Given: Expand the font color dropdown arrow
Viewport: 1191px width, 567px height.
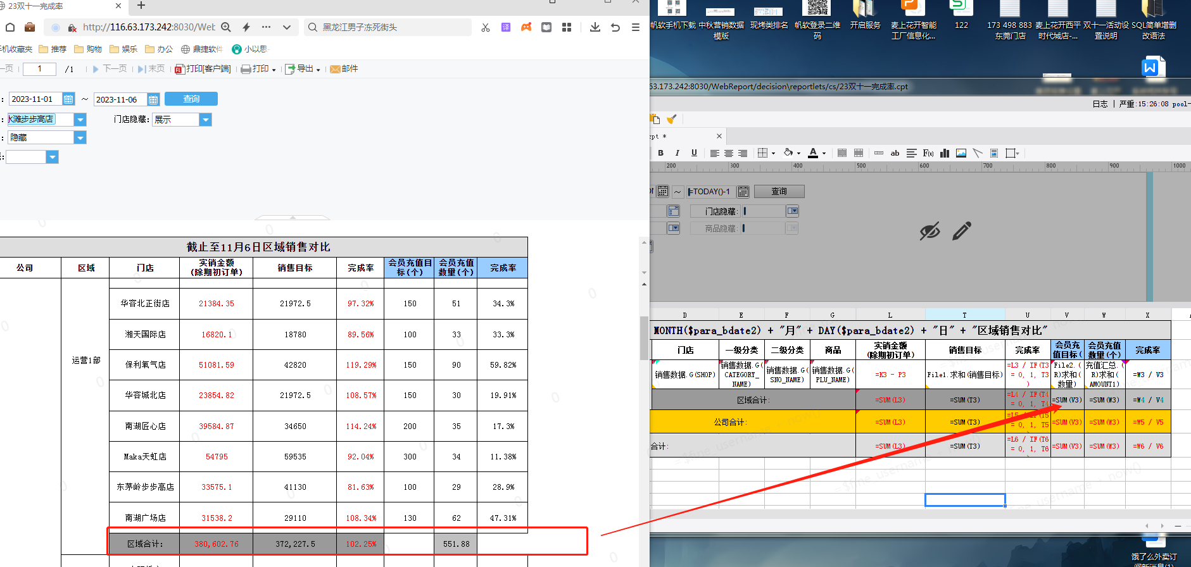Looking at the screenshot, I should [x=824, y=153].
